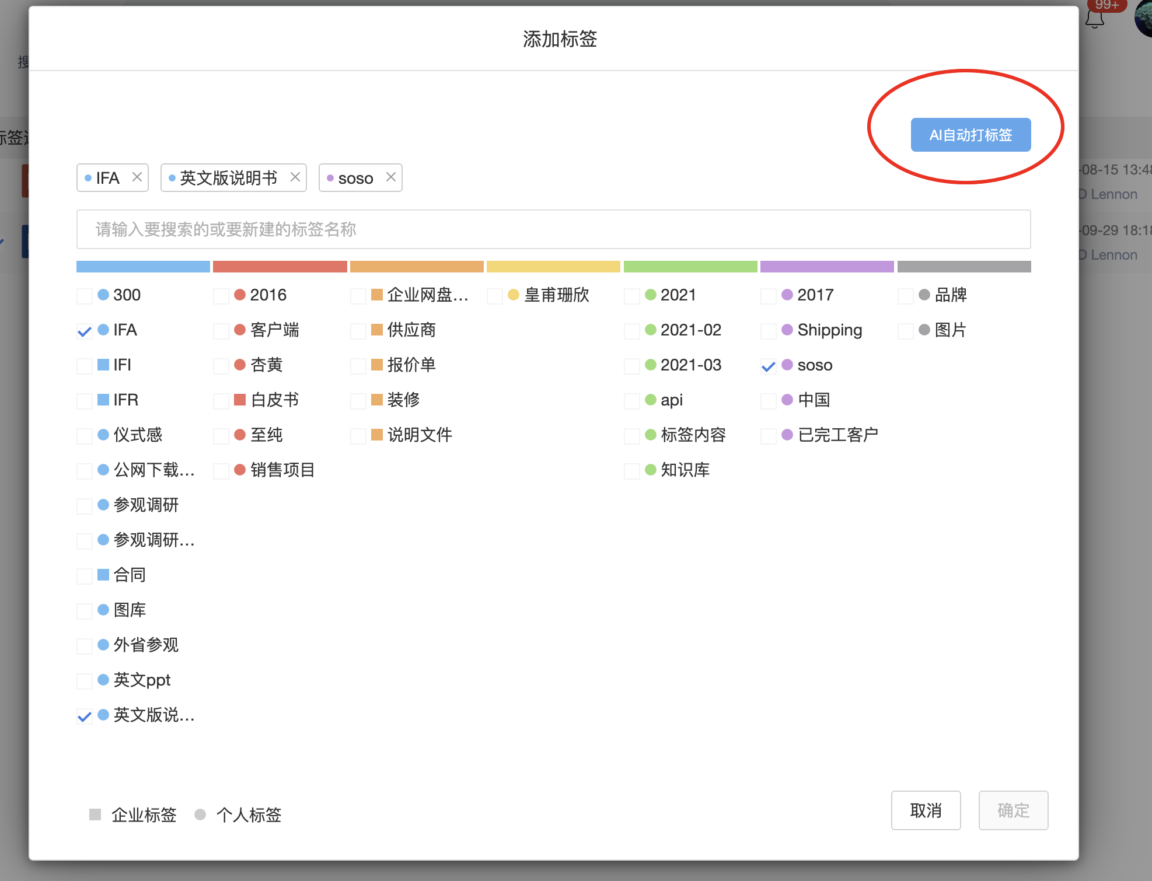This screenshot has height=881, width=1152.
Task: Check the 2016 tag checkbox
Action: click(x=221, y=296)
